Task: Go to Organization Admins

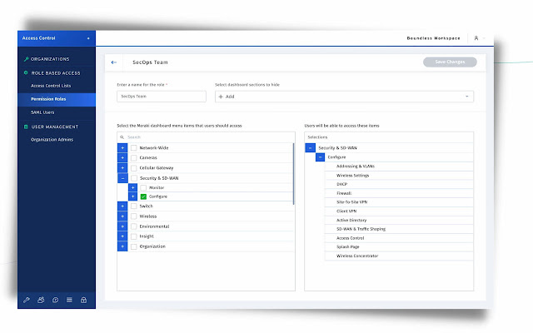Action: (x=52, y=139)
